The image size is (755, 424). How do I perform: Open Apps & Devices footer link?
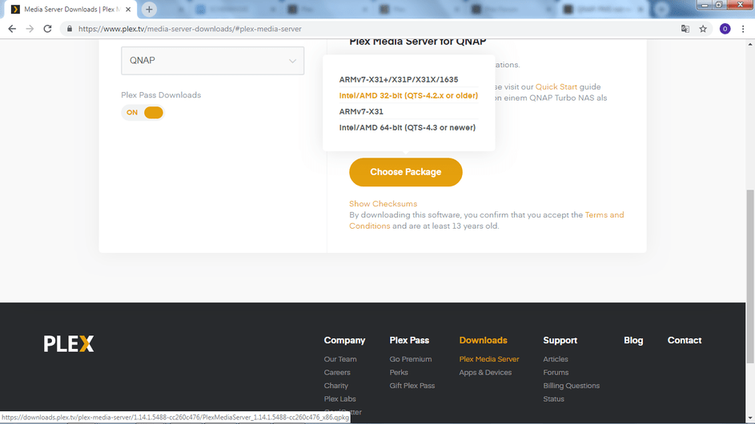click(x=485, y=373)
